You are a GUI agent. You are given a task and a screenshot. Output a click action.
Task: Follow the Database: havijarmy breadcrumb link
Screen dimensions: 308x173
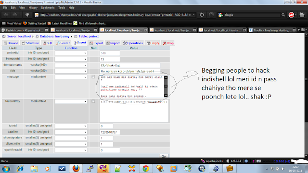click(x=54, y=37)
